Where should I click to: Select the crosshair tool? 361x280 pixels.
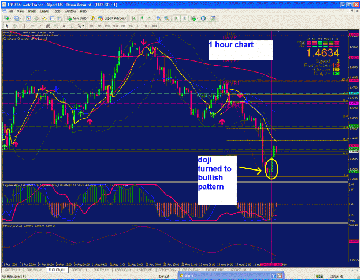15,26
